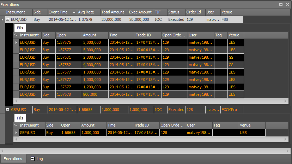Maximize the Executions panel

[281, 5]
